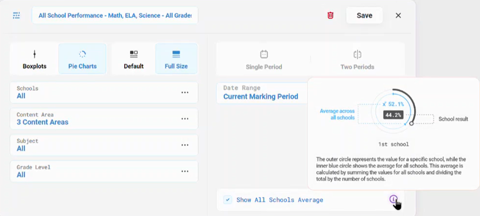
Task: Click the 3 Content Areas value
Action: pos(43,122)
